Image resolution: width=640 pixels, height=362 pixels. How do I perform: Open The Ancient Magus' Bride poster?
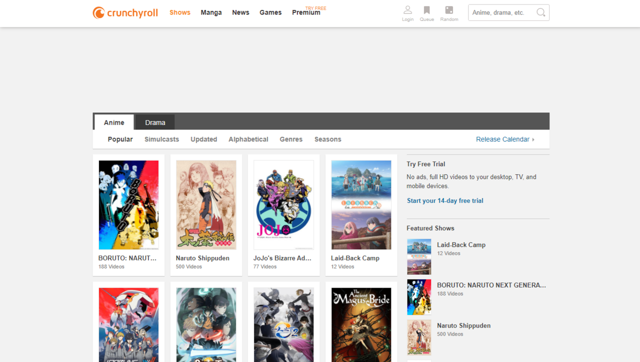click(x=361, y=325)
